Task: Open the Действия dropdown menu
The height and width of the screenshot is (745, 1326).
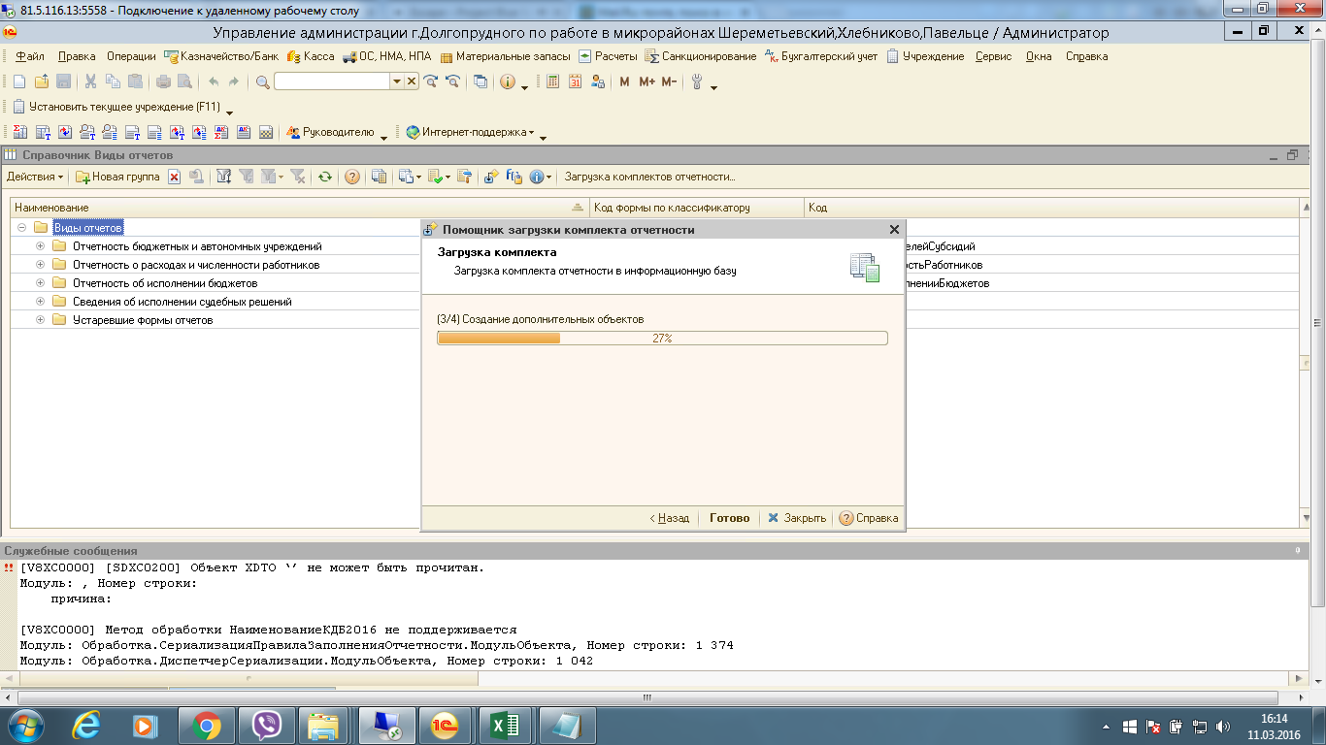Action: [x=35, y=177]
